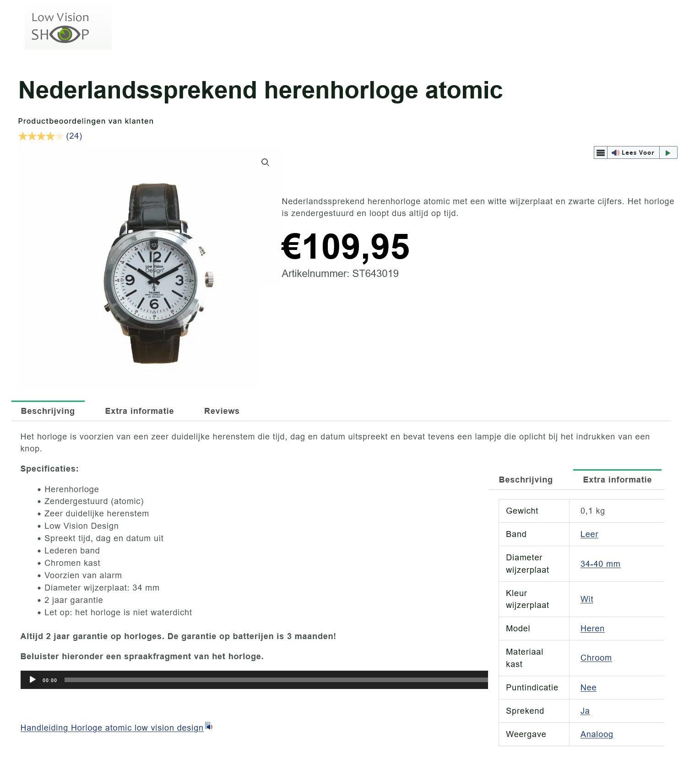This screenshot has height=770, width=700.
Task: Select the fourth rating star
Action: pyautogui.click(x=50, y=136)
